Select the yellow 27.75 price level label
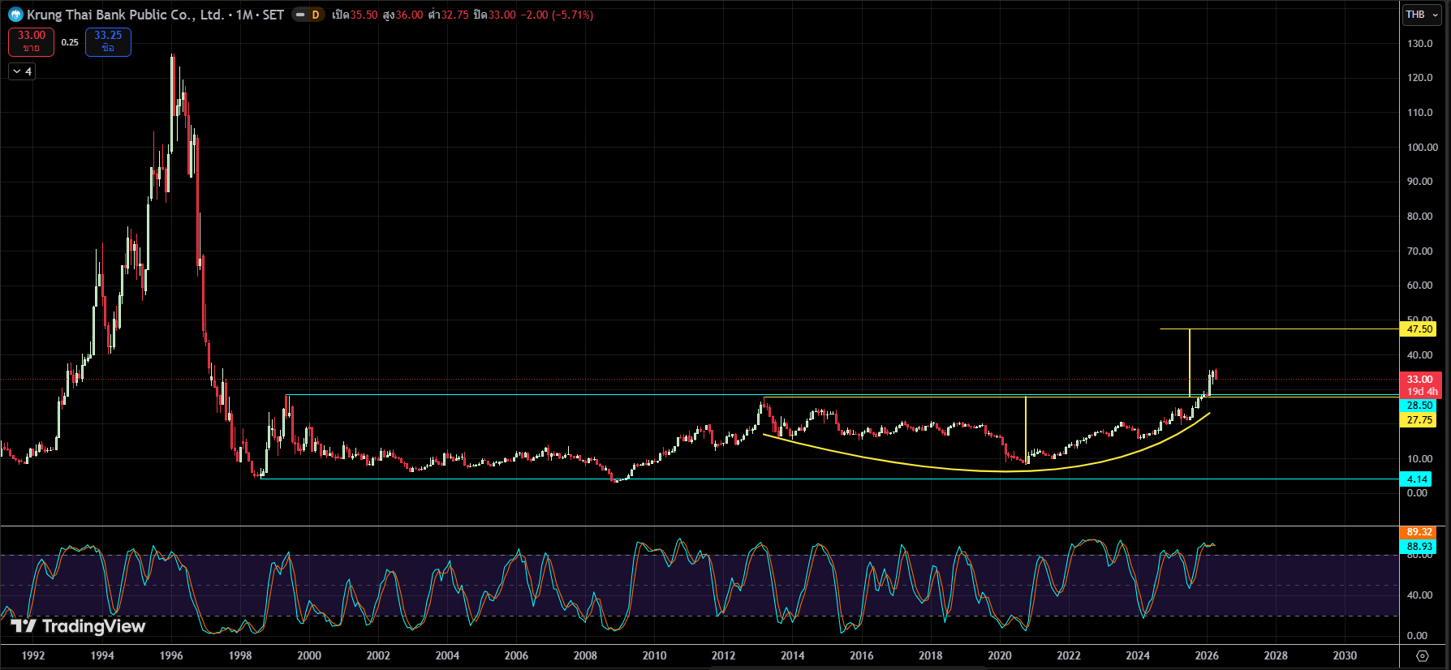The height and width of the screenshot is (670, 1451). coord(1419,420)
